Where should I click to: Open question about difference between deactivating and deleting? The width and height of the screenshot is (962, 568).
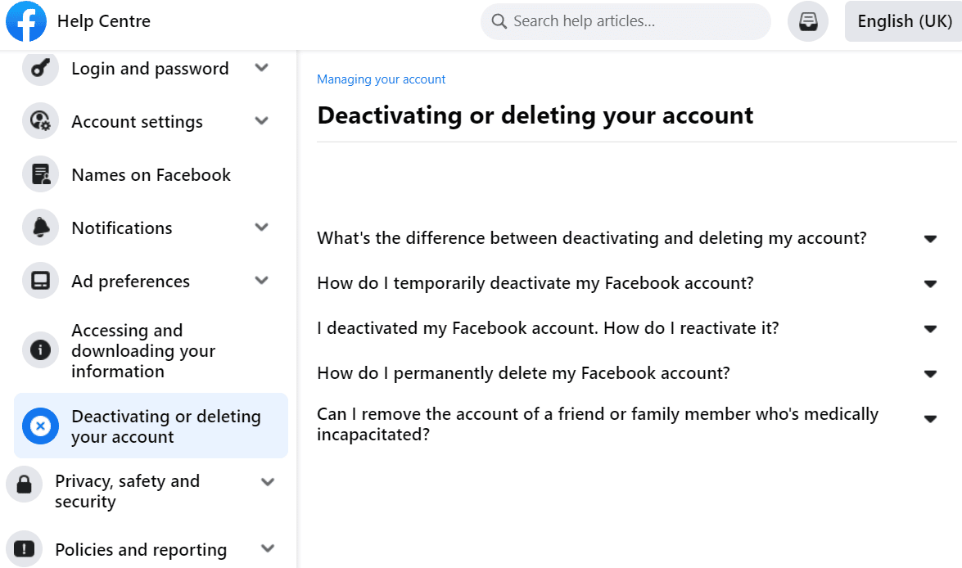592,238
